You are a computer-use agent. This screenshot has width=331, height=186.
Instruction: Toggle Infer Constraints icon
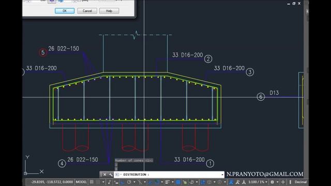pyautogui.click(x=110, y=182)
